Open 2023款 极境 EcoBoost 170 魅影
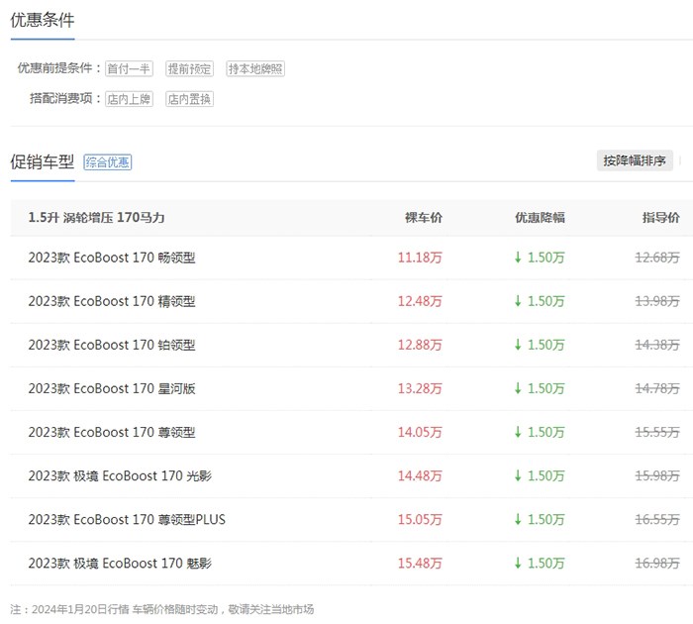Screen dimensions: 693x624 click(x=120, y=563)
